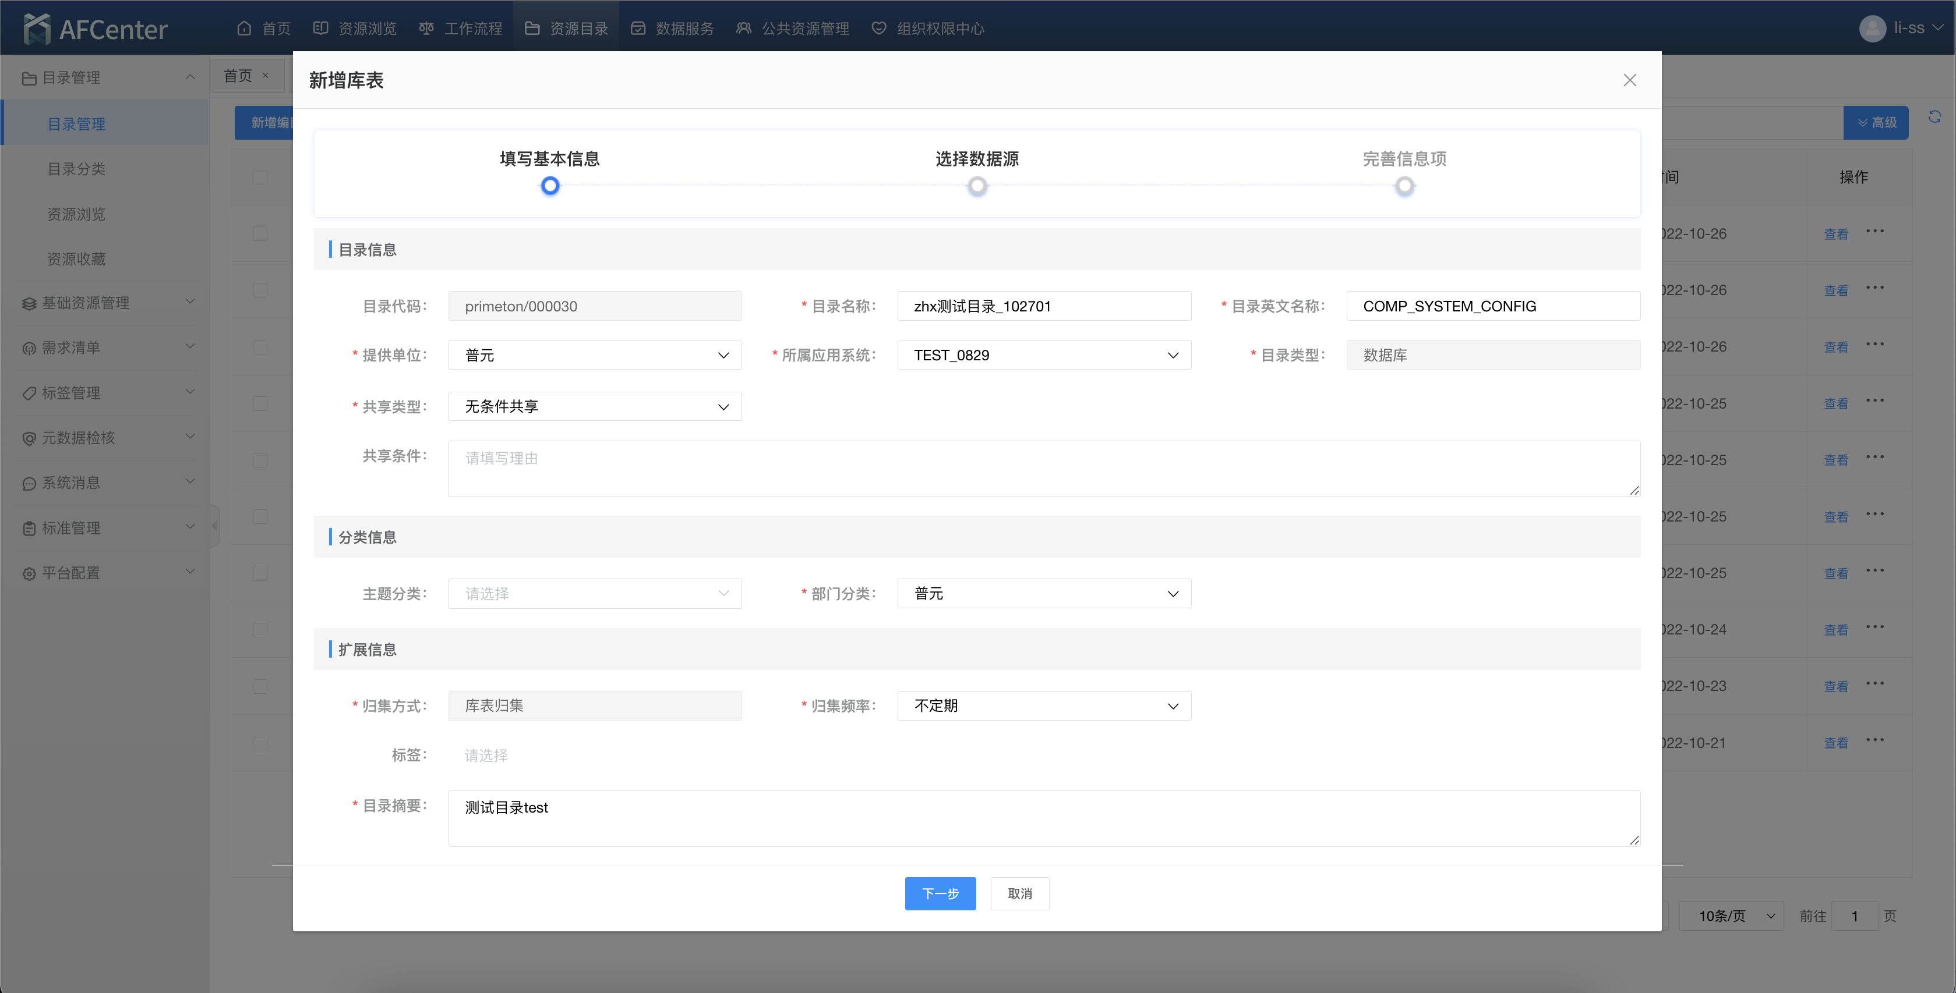Click the home icon for 首页 navigation
Viewport: 1956px width, 993px height.
[x=245, y=29]
